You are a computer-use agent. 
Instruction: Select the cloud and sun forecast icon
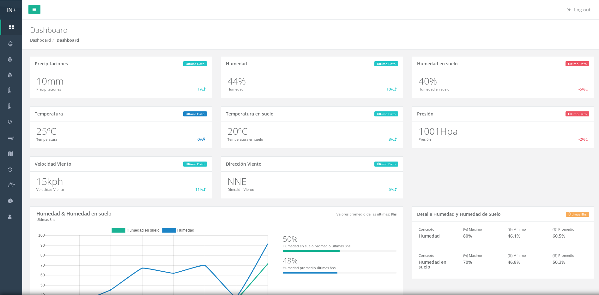[x=11, y=185]
